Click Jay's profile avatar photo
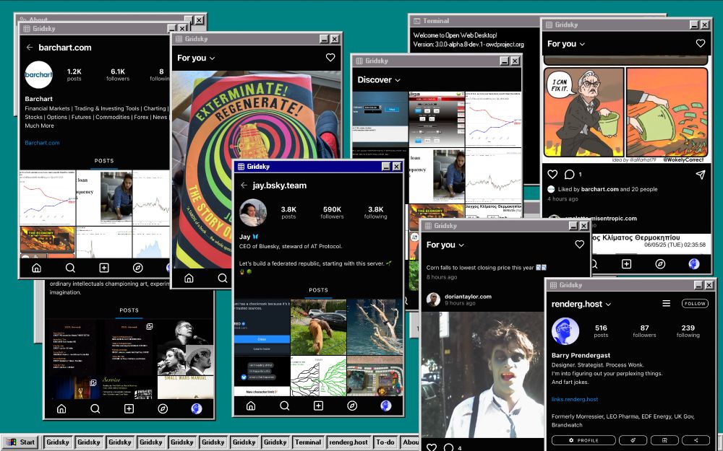 coord(252,213)
